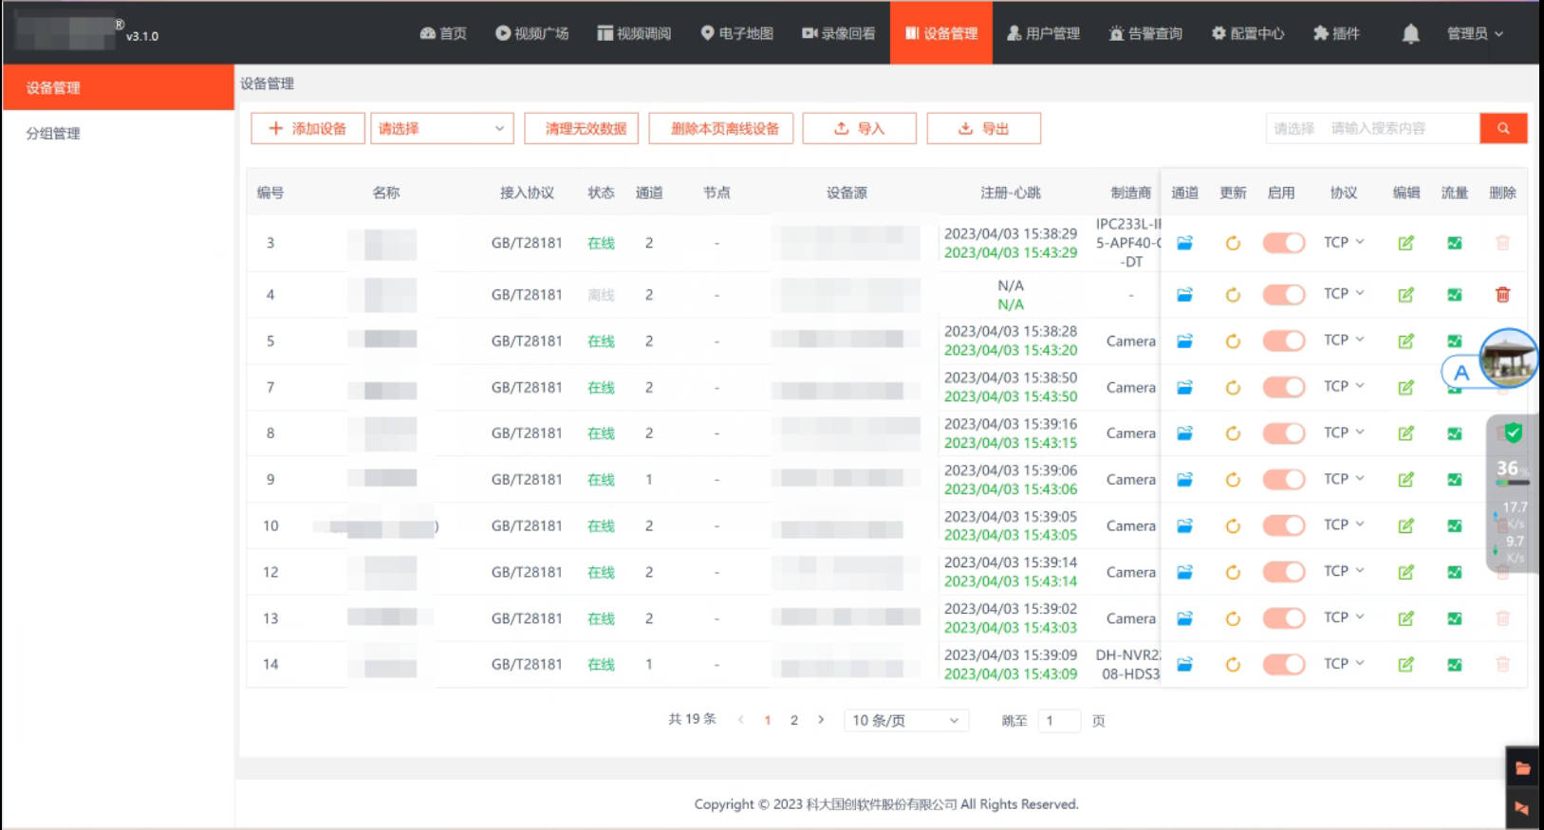Refresh device number 10 using its update icon
1544x830 pixels.
(x=1233, y=526)
